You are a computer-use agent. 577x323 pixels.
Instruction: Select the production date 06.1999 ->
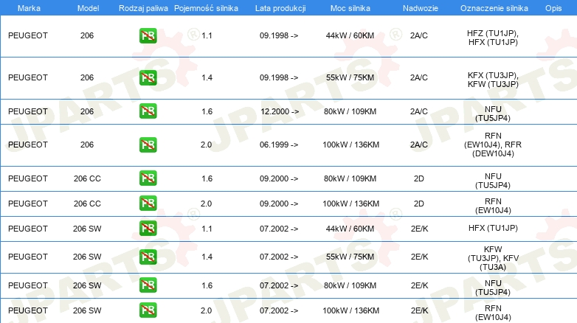coord(279,145)
